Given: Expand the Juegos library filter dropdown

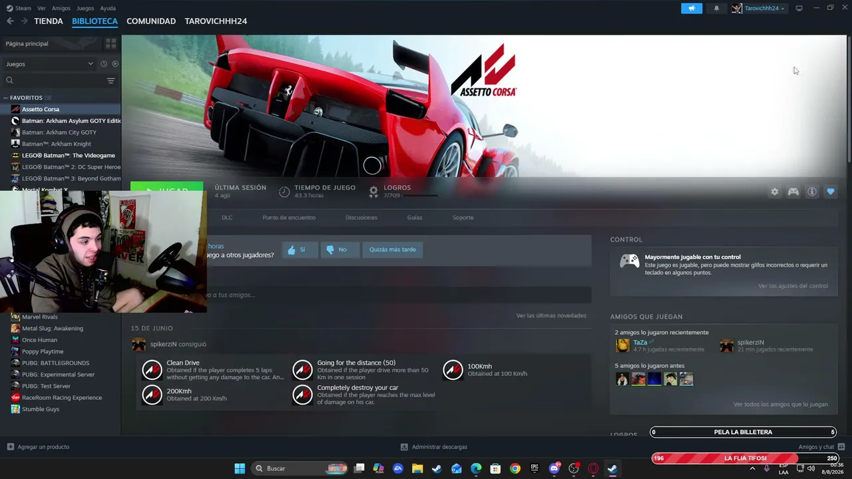Looking at the screenshot, I should [x=50, y=64].
